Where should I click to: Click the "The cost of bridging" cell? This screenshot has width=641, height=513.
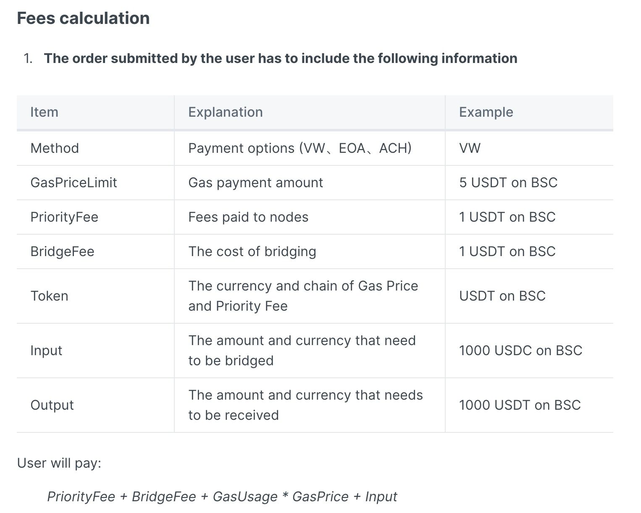252,251
